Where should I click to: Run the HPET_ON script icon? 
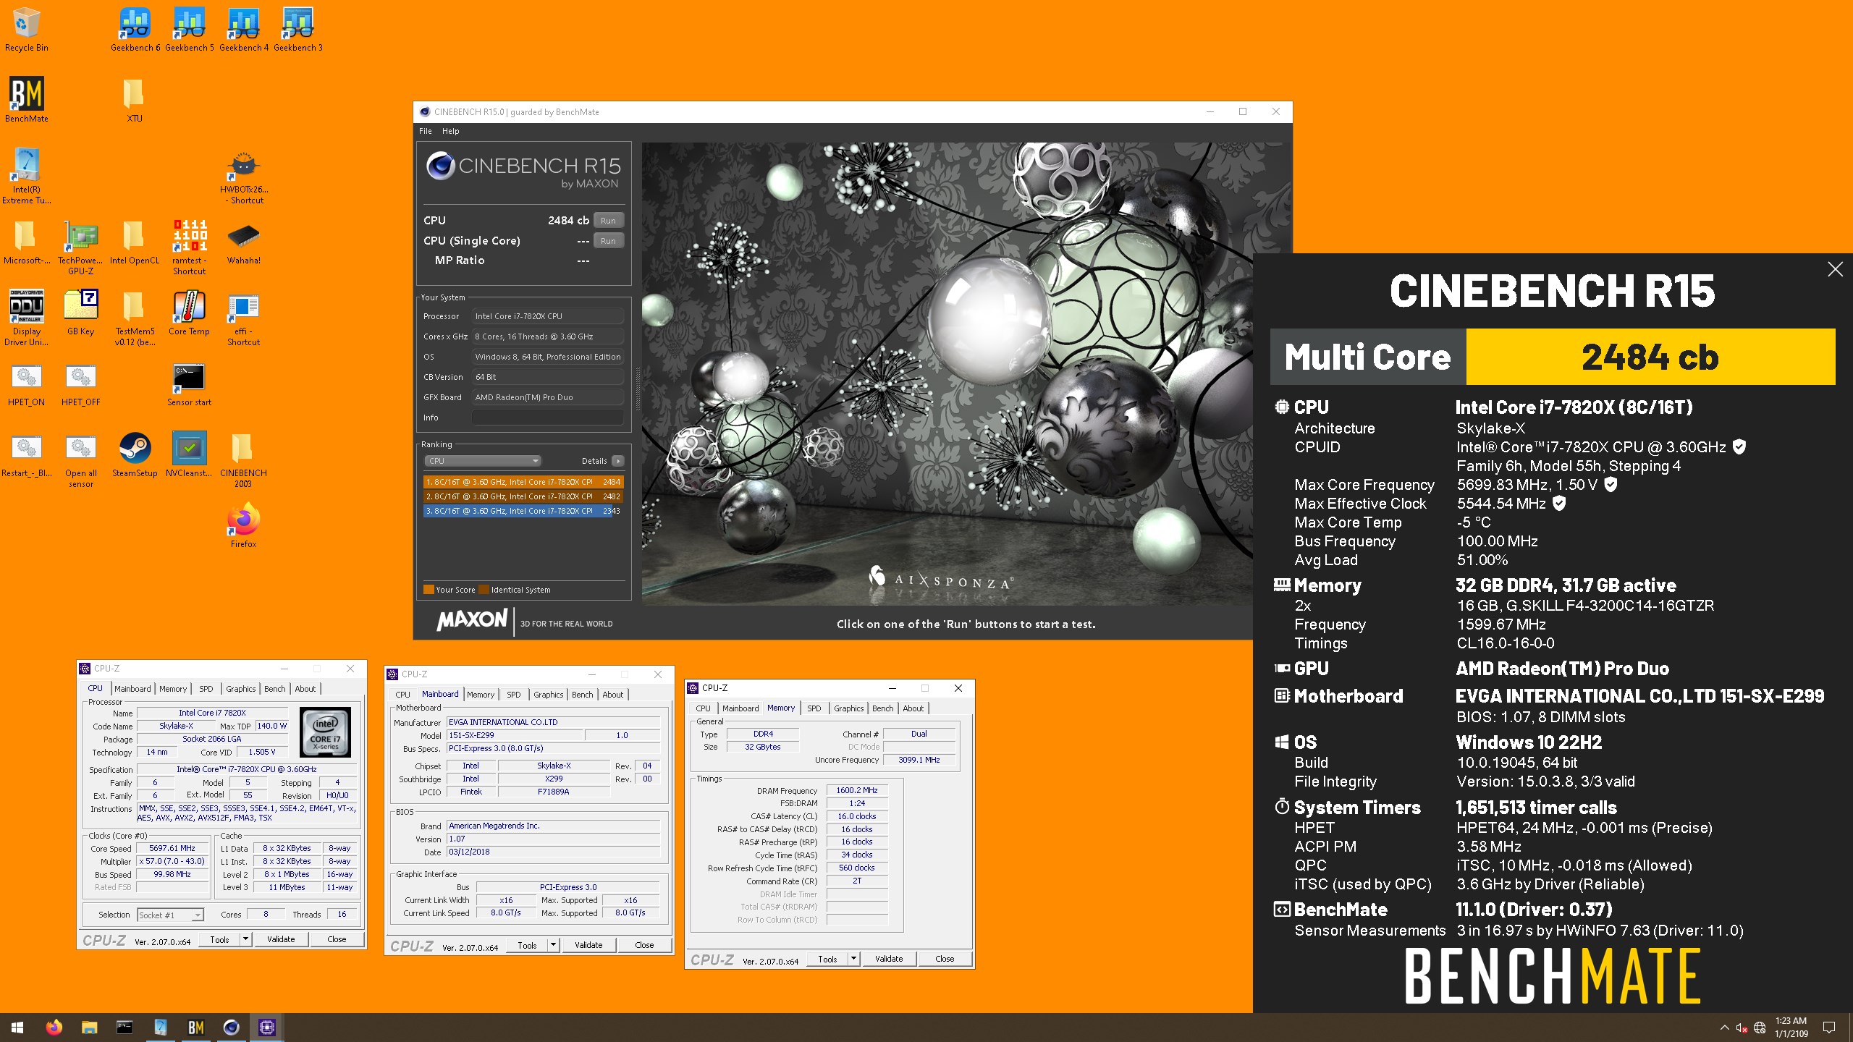click(27, 385)
